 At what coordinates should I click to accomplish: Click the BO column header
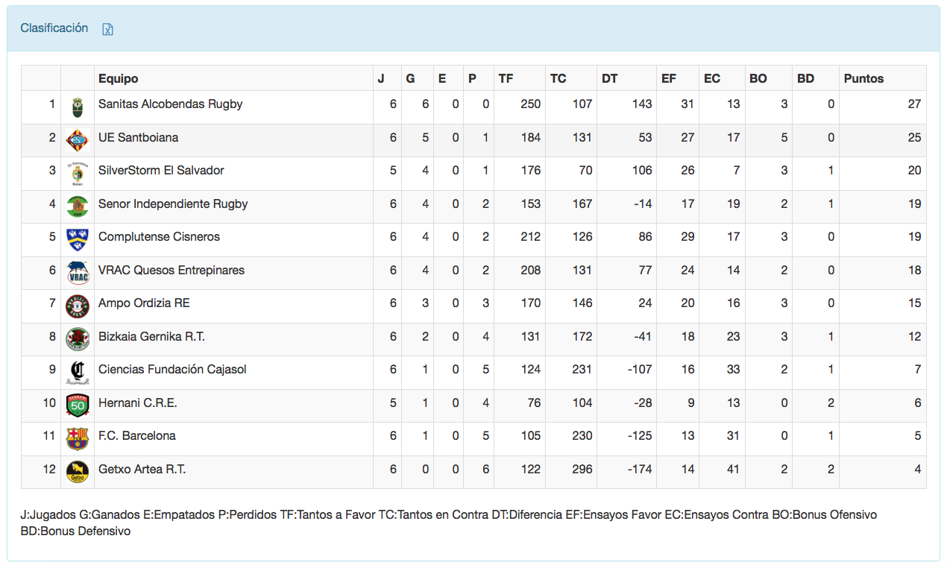pyautogui.click(x=758, y=78)
